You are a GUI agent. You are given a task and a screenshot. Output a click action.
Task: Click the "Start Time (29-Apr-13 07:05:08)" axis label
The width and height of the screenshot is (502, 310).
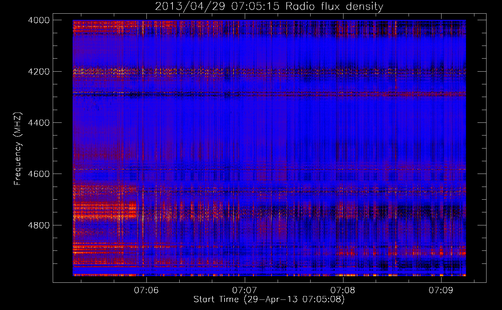pyautogui.click(x=269, y=299)
